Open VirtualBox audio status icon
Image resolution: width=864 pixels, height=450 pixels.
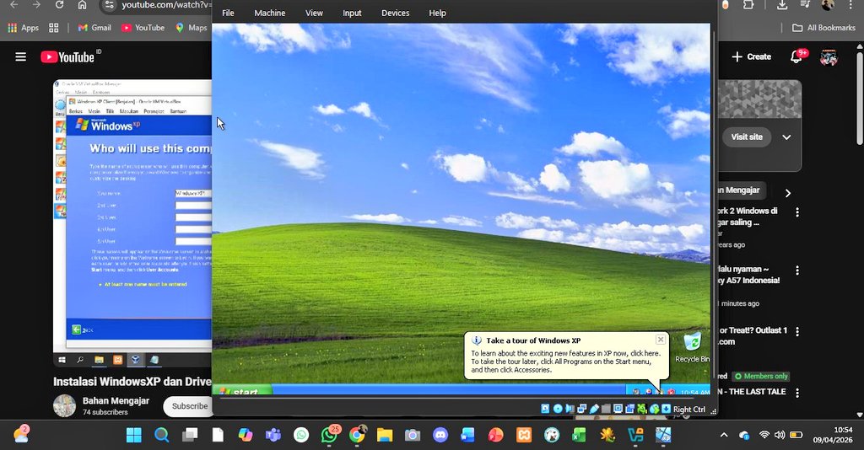tap(570, 409)
